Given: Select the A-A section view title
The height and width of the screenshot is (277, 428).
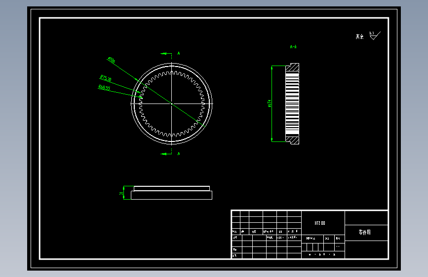Looking at the screenshot, I should pos(293,47).
